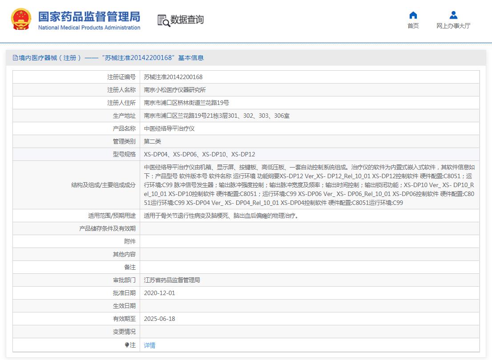Open the 网上办事大厅 user icon
Screen dimensions: 492x360
tap(453, 15)
